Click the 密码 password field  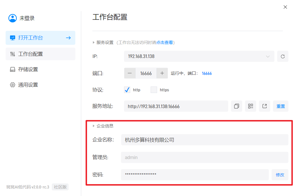click(x=195, y=175)
